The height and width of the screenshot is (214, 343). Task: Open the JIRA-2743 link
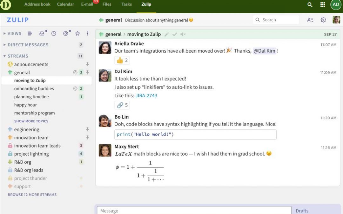point(146,96)
